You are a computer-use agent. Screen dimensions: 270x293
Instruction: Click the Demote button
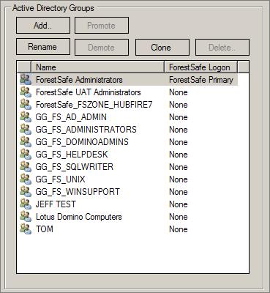point(102,47)
